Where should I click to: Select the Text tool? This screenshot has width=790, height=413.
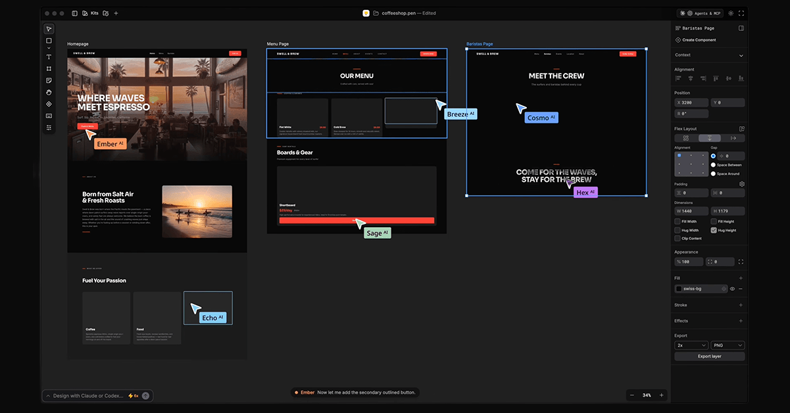click(49, 57)
